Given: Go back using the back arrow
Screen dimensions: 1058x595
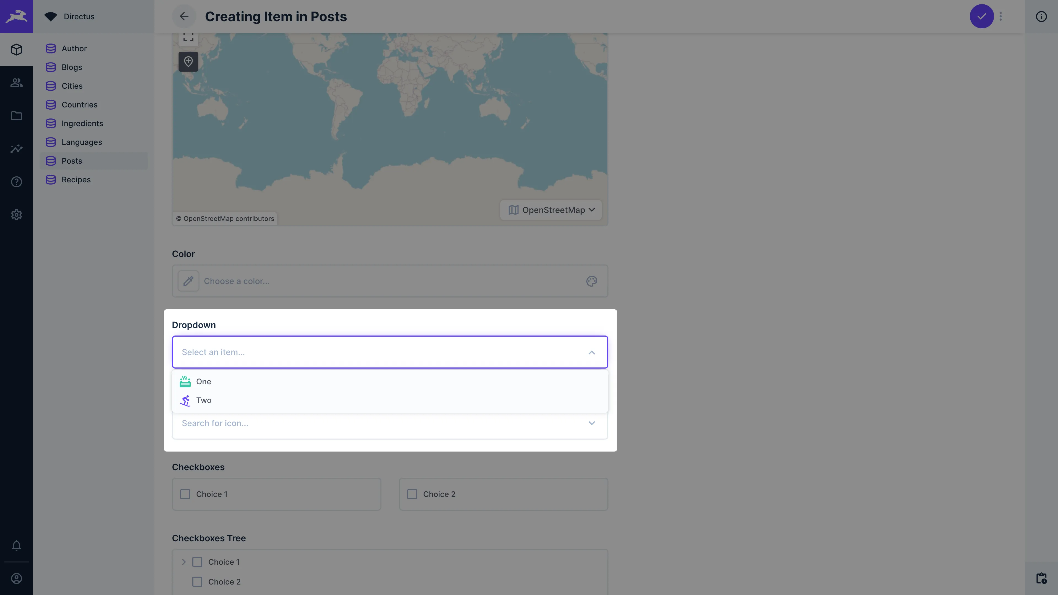Looking at the screenshot, I should pos(183,17).
